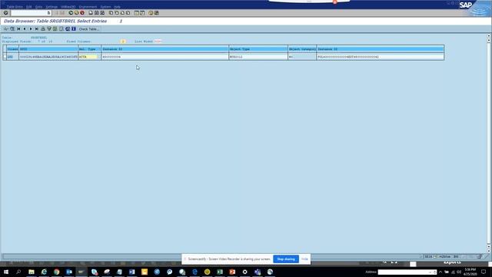Click Hide link in the Screencastify bar
Image resolution: width=492 pixels, height=277 pixels.
(x=304, y=259)
